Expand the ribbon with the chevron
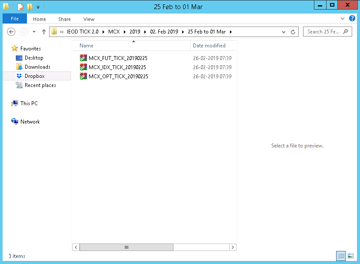The image size is (360, 264). [x=343, y=18]
